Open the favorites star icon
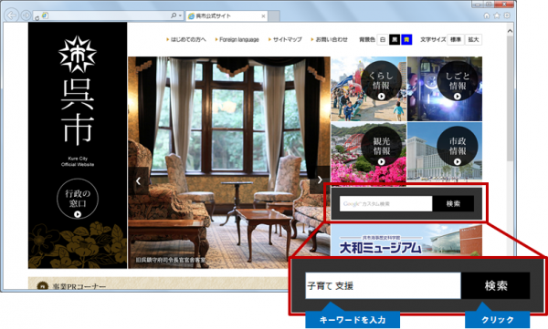 coord(497,15)
